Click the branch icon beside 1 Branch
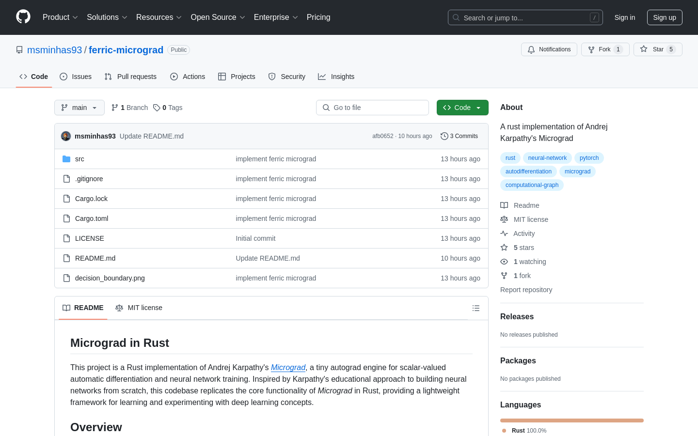Image resolution: width=698 pixels, height=436 pixels. point(115,108)
